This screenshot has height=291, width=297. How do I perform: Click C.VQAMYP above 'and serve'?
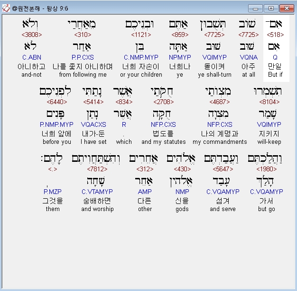223,192
